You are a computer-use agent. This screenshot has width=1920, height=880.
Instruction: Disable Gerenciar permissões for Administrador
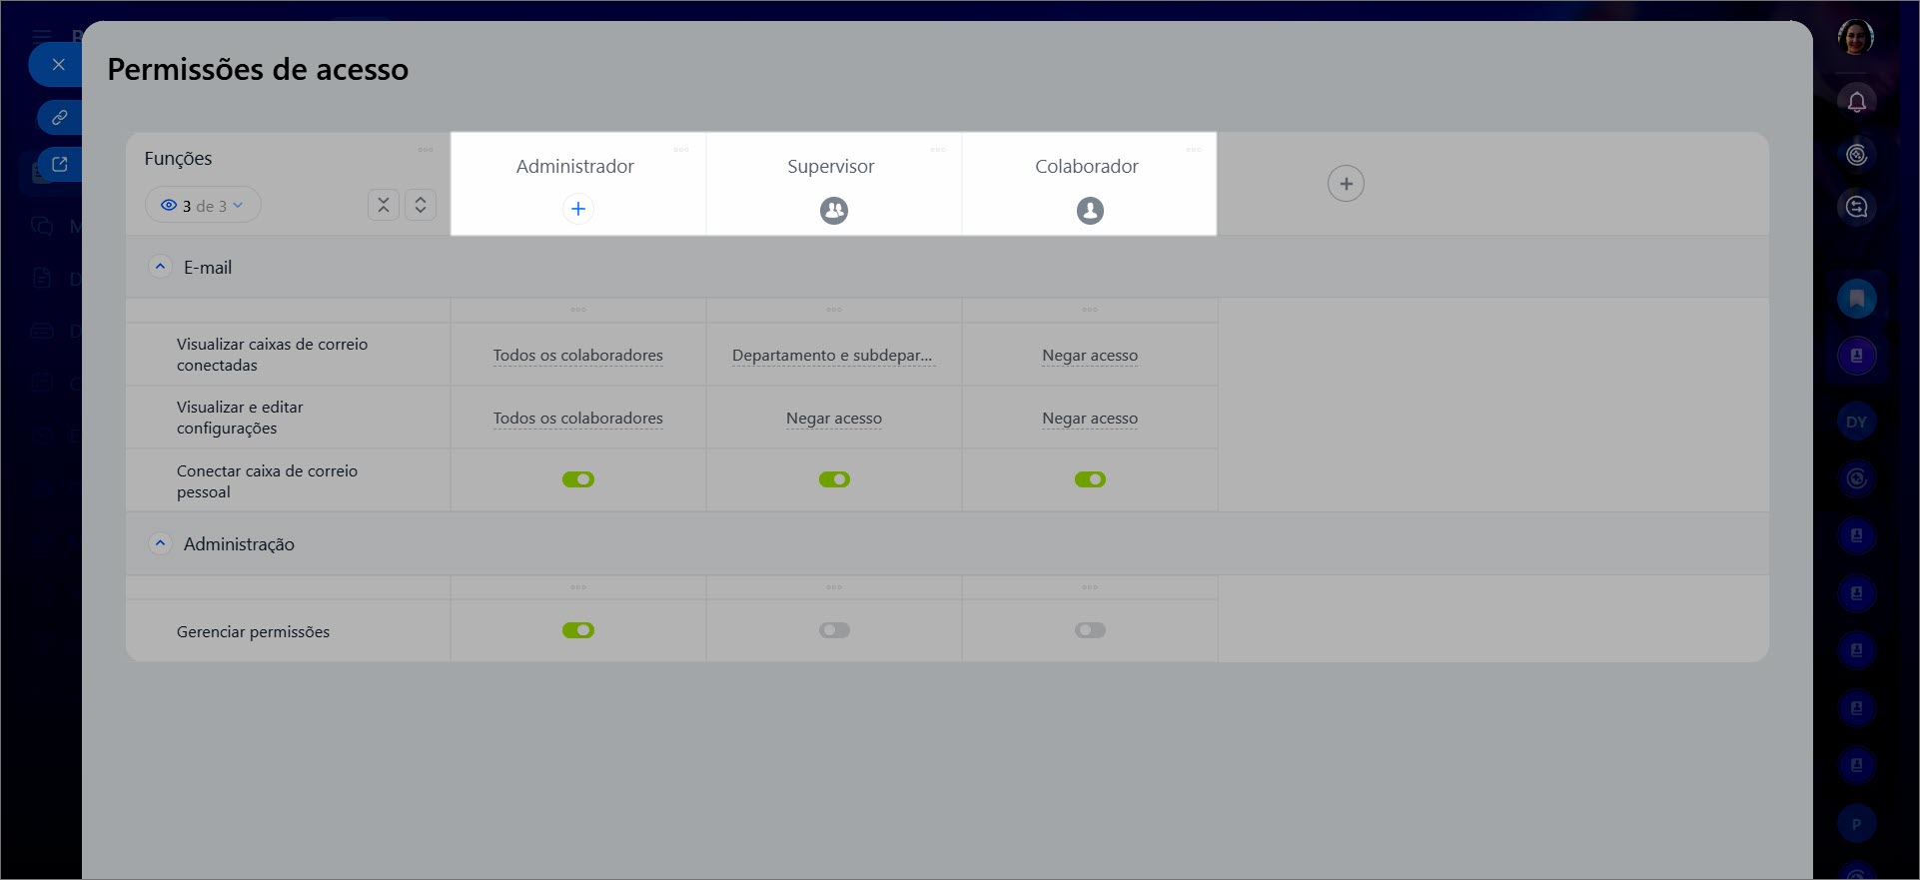(x=577, y=630)
